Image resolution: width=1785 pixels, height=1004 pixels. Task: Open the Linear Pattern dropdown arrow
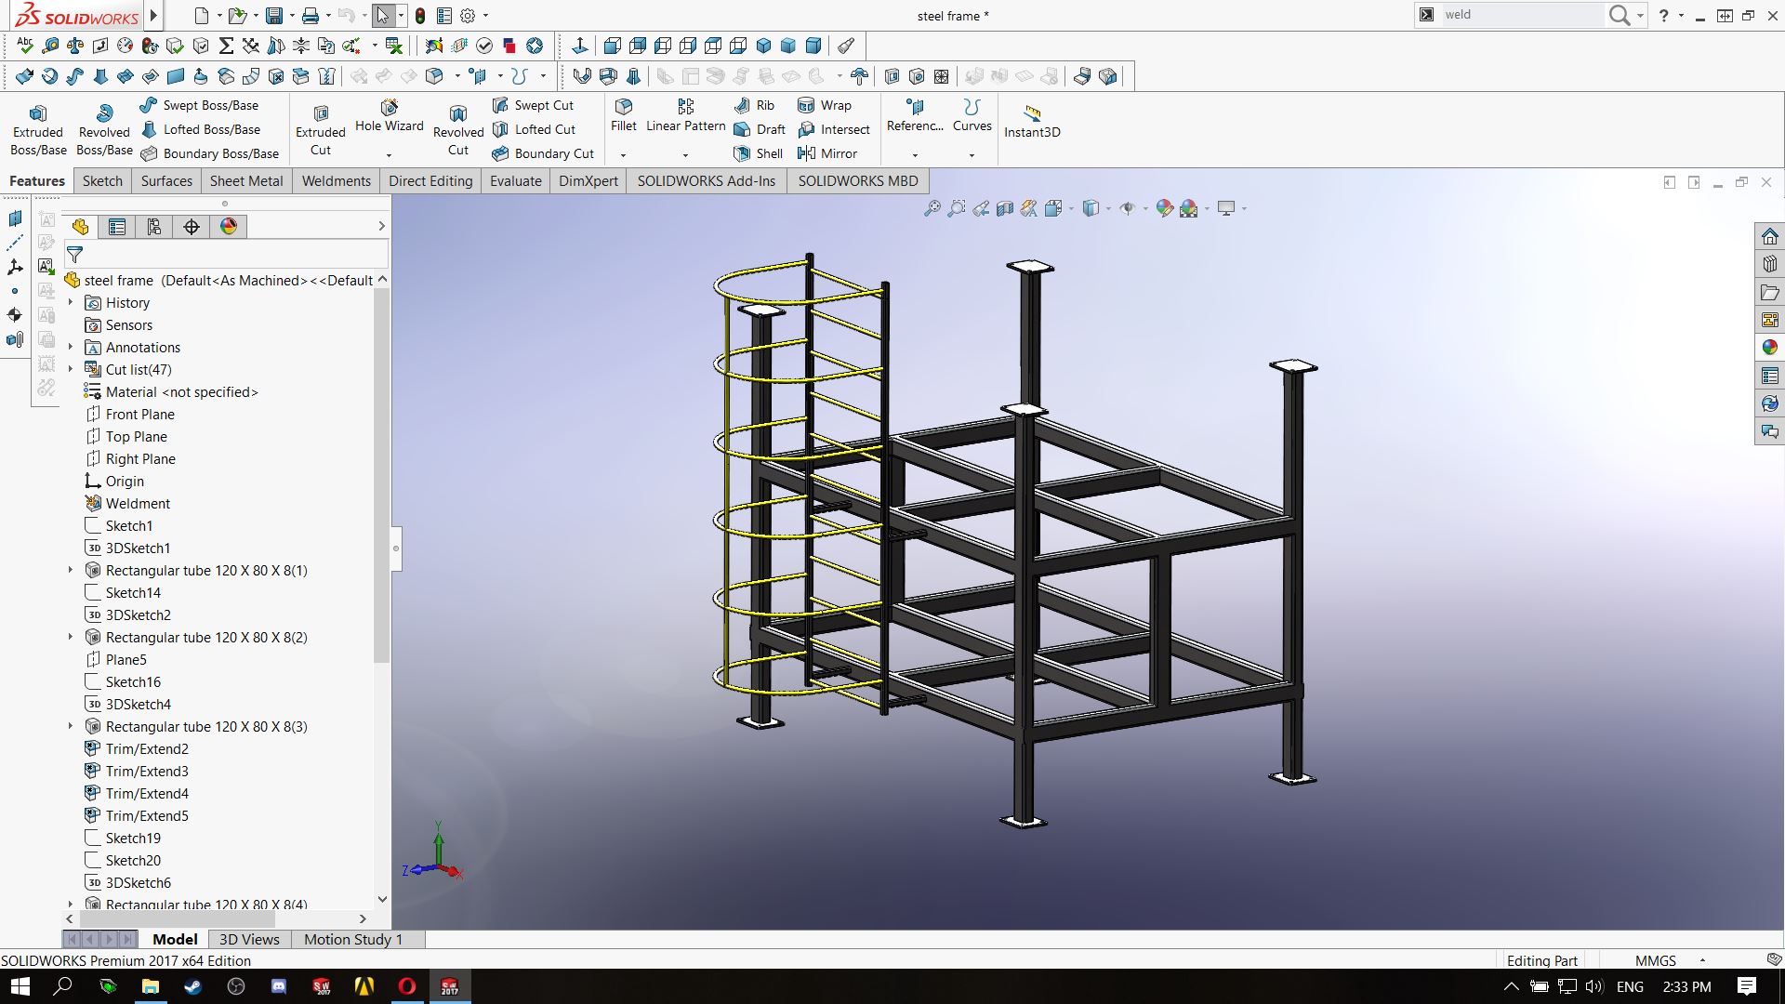pos(685,155)
